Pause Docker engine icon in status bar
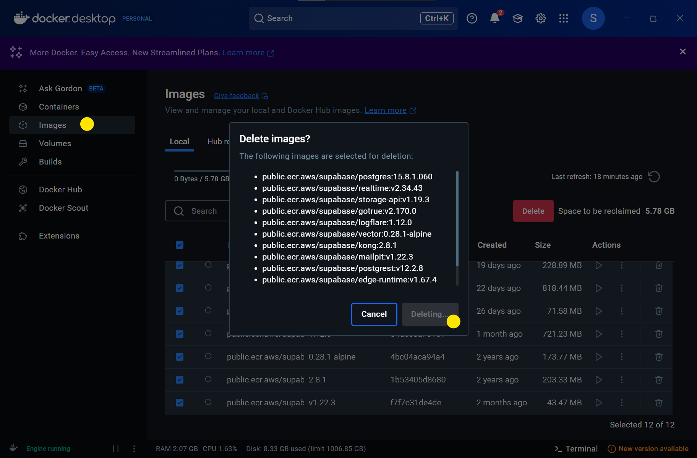The width and height of the screenshot is (697, 458). pos(116,449)
